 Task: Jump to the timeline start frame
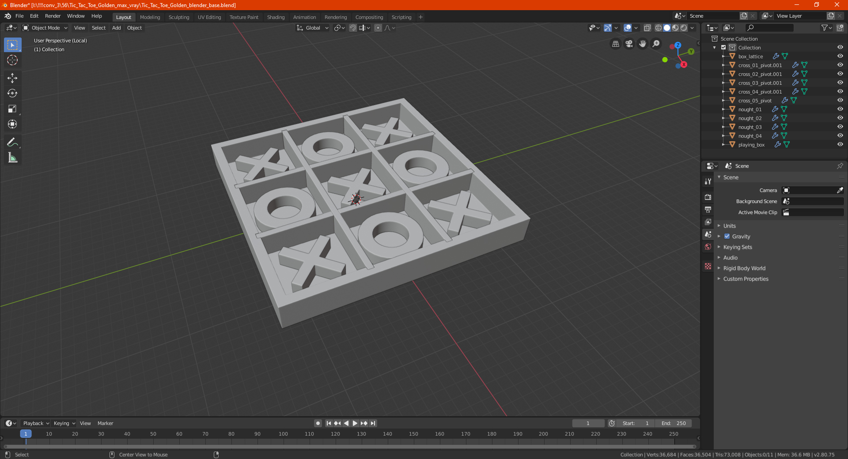click(x=329, y=423)
